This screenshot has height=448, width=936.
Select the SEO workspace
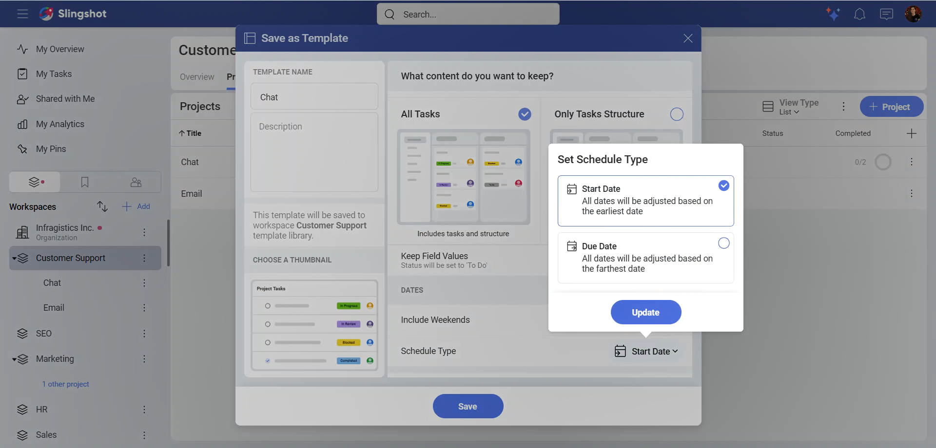(43, 334)
